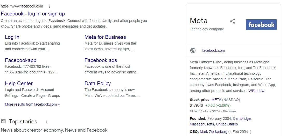The height and width of the screenshot is (136, 301).
Task: Click the share icon beside Meta
Action: tap(233, 21)
